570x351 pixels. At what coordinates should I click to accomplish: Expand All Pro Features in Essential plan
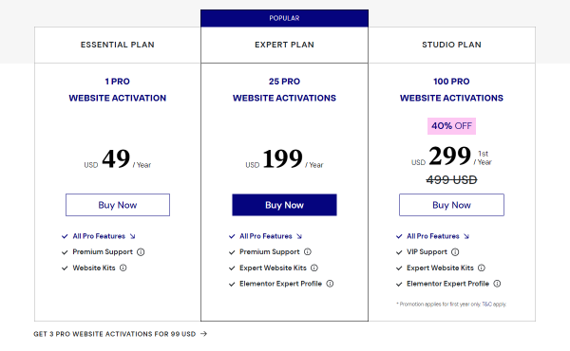pos(104,236)
